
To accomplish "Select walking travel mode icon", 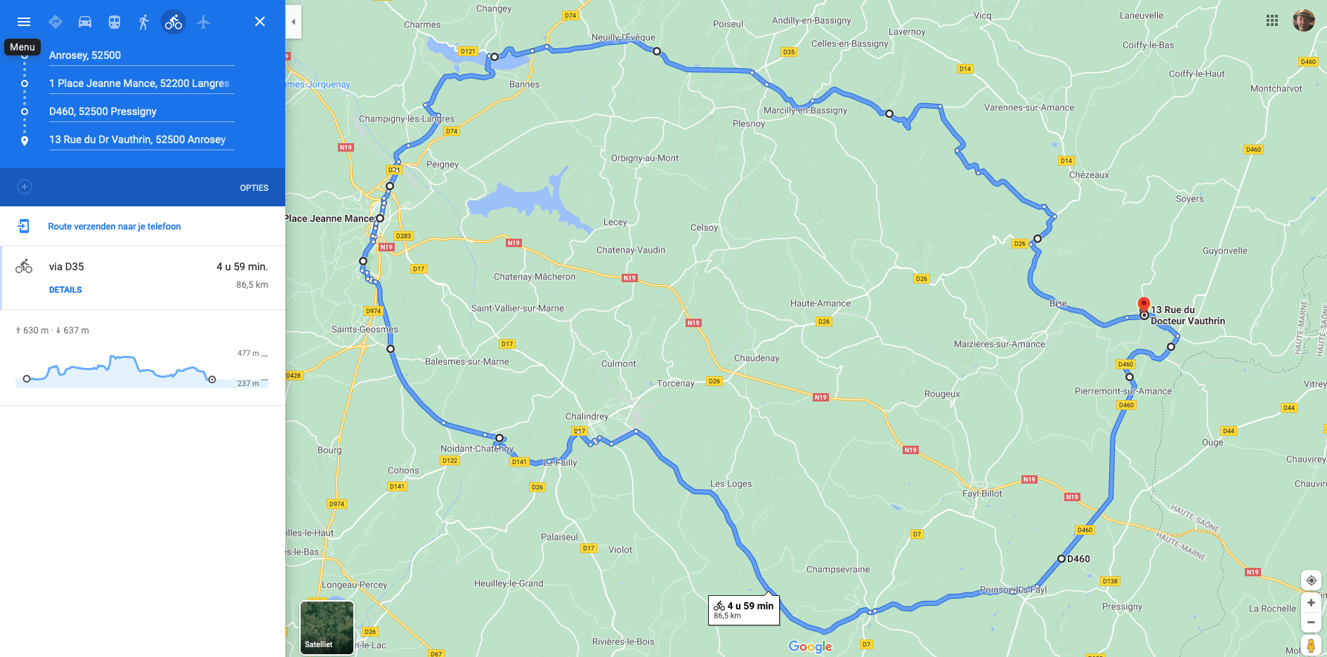I will [x=144, y=22].
